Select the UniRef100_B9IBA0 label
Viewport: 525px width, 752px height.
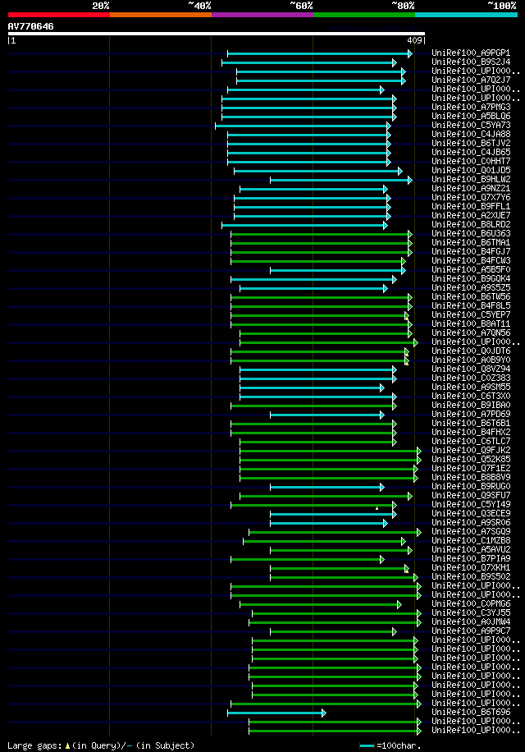click(x=471, y=406)
